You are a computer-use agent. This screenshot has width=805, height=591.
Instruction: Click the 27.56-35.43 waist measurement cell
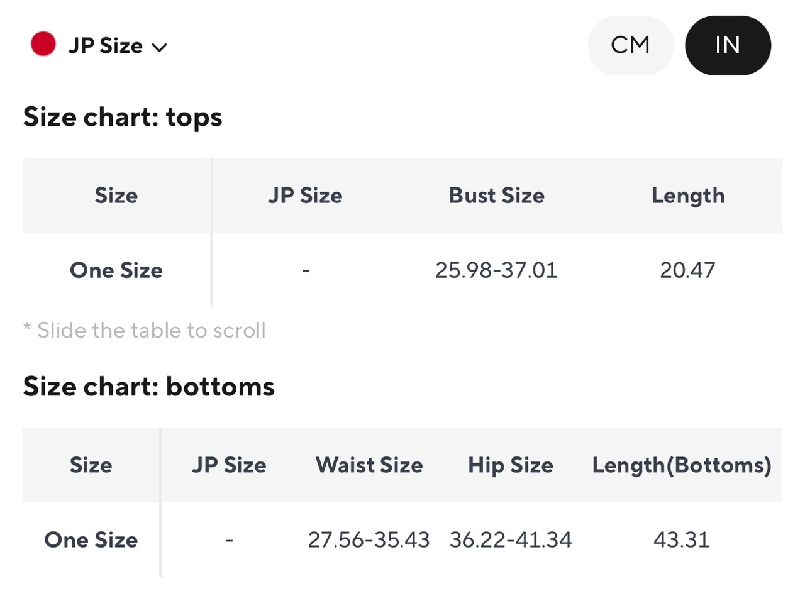[x=369, y=540]
